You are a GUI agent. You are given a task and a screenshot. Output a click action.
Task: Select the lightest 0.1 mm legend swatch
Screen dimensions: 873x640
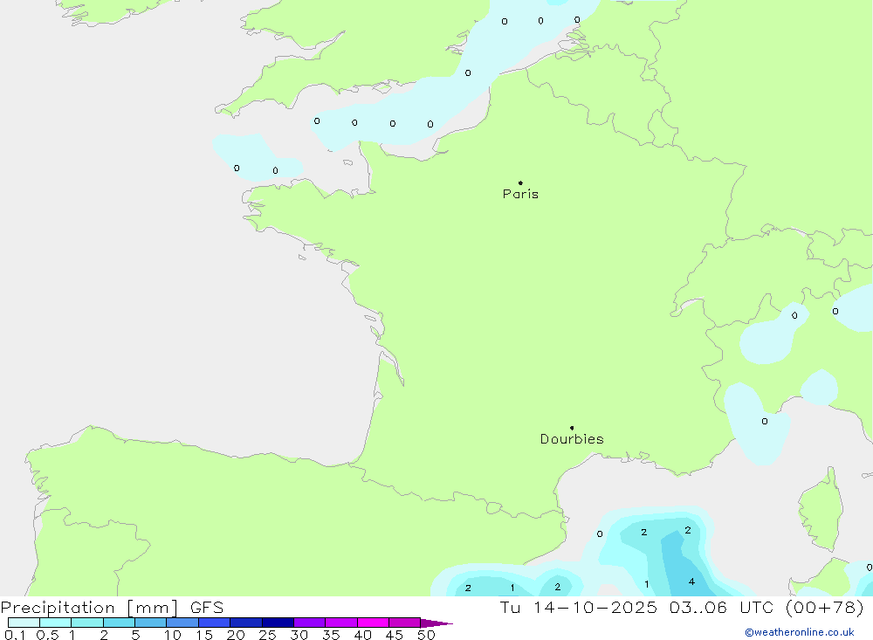point(24,623)
